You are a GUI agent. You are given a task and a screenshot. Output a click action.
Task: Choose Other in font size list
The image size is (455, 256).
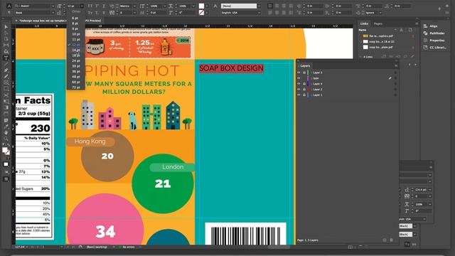(x=76, y=11)
